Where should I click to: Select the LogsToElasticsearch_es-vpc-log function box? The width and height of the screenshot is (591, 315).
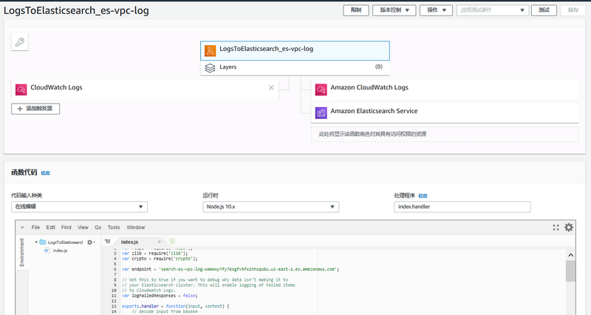pos(295,50)
